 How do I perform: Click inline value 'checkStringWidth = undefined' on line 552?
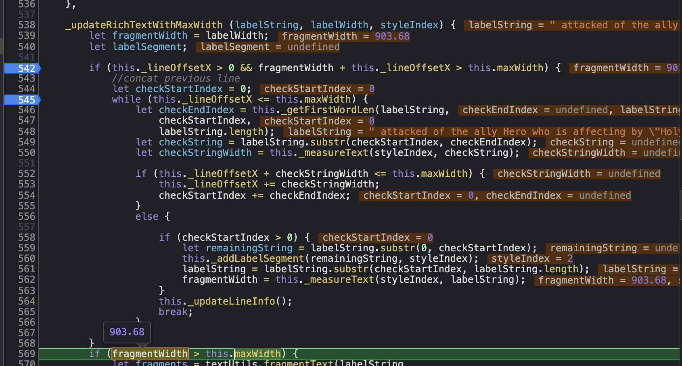coord(577,174)
